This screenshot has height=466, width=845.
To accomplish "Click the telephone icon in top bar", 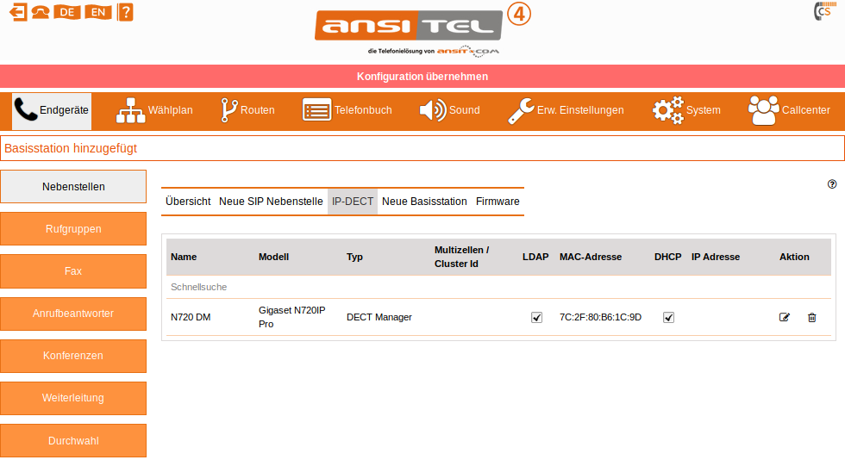I will coord(40,12).
